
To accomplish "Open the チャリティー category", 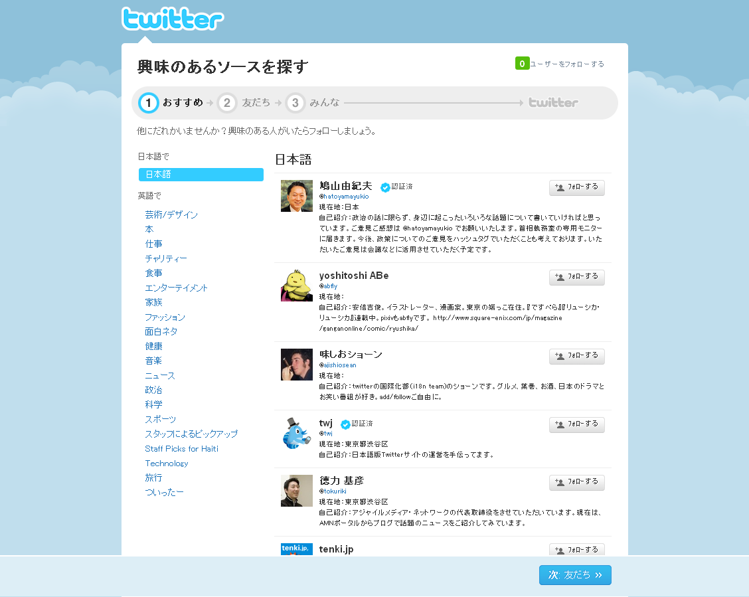I will click(166, 258).
